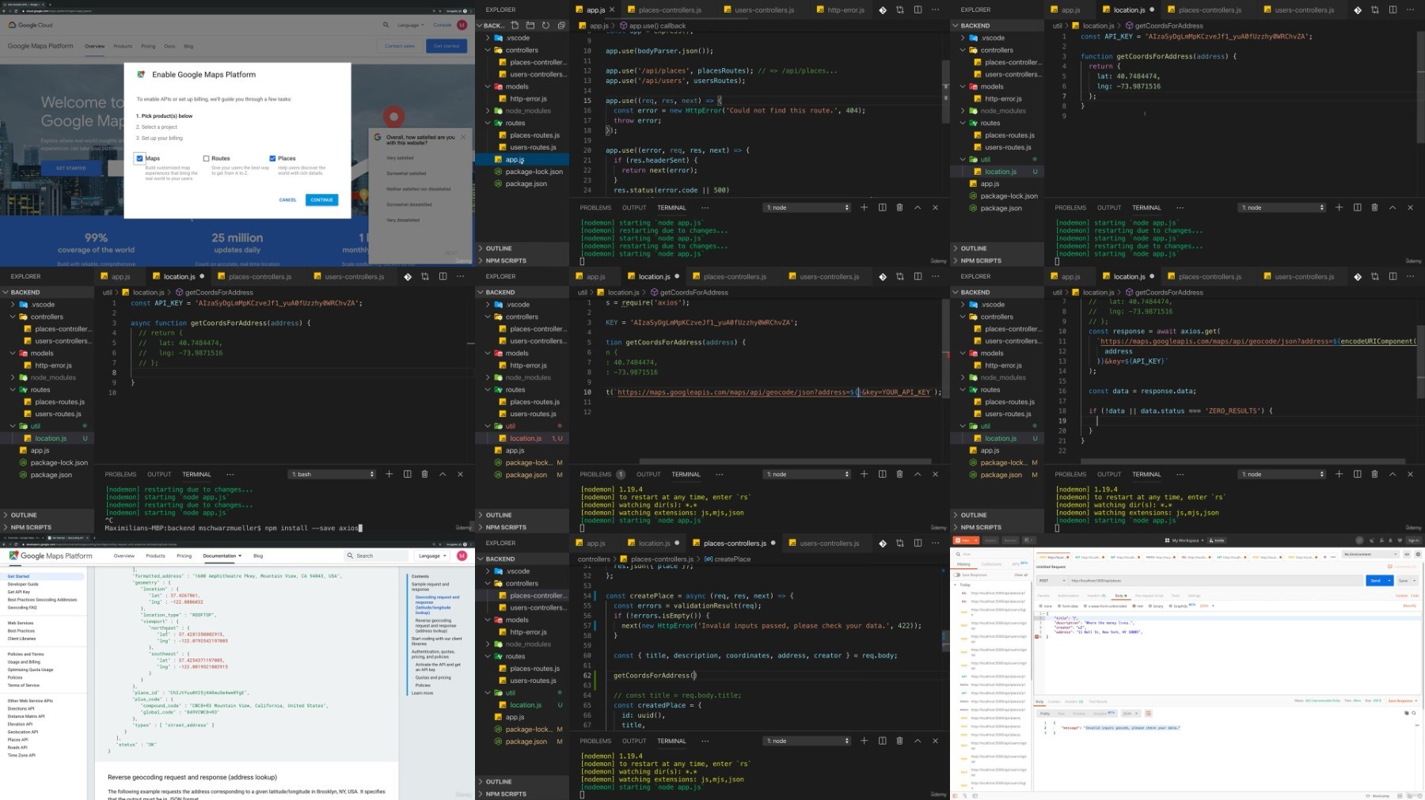This screenshot has height=800, width=1425.
Task: Click the New Folder icon in the explorer header
Action: point(530,25)
